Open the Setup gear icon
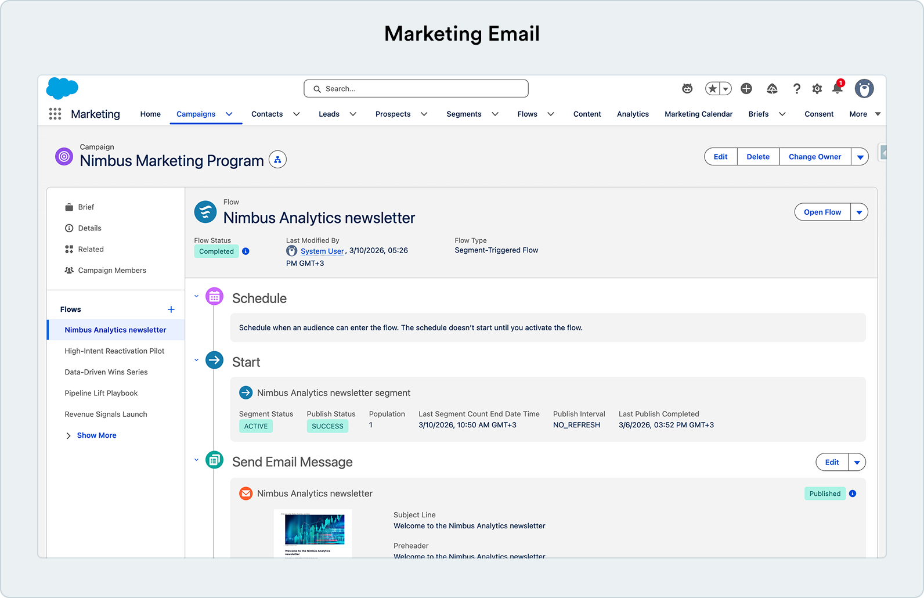924x598 pixels. (x=817, y=89)
